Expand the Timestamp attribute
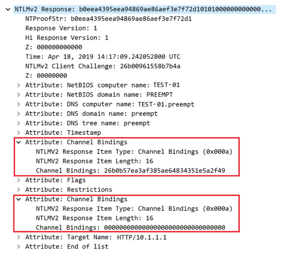Image resolution: width=288 pixels, height=255 pixels. tap(19, 133)
